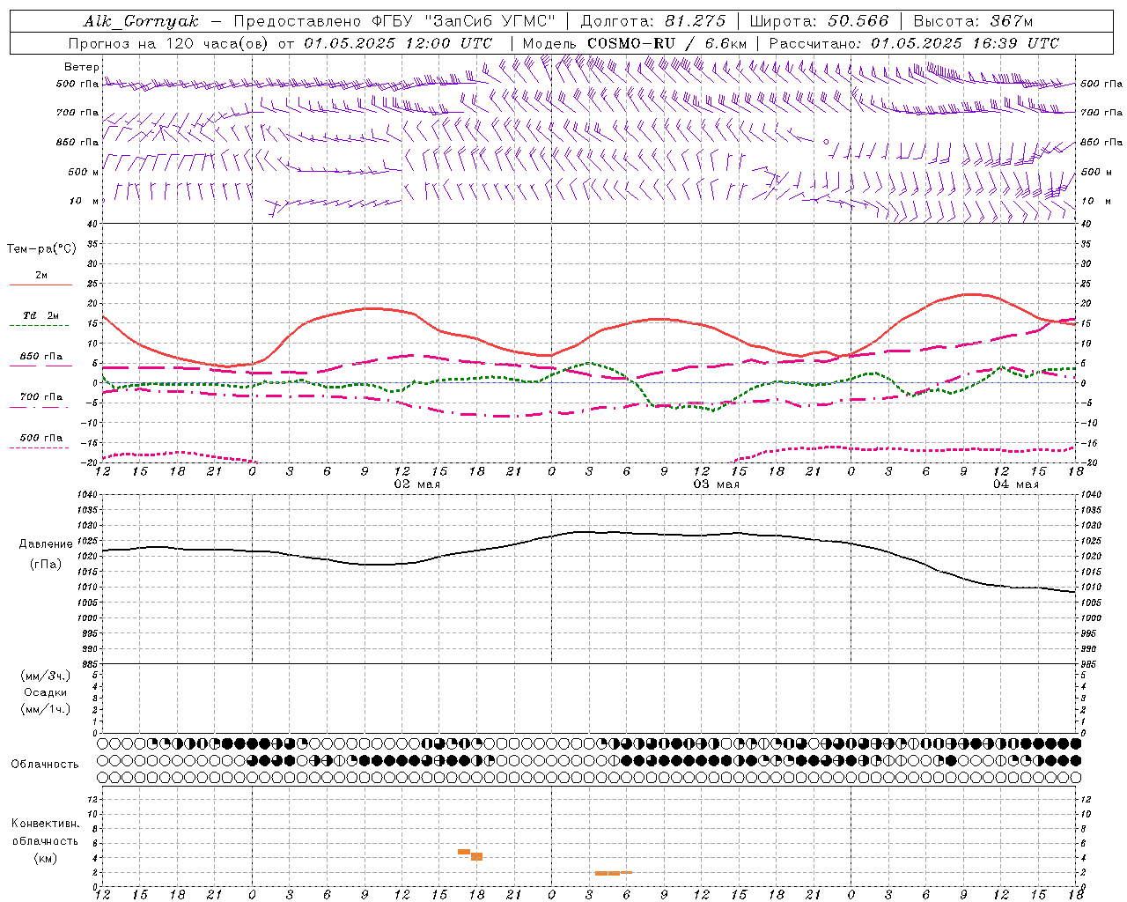1127x902 pixels.
Task: Click the (мм/3ч.) precipitation unit label
Action: [46, 676]
